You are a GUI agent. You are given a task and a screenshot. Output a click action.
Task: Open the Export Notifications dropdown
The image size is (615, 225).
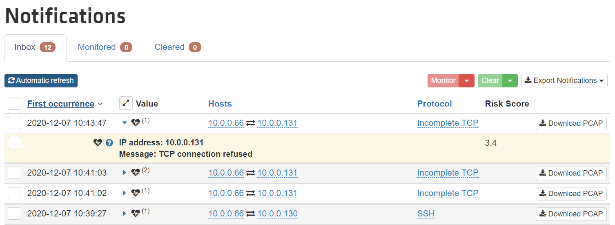pos(564,80)
